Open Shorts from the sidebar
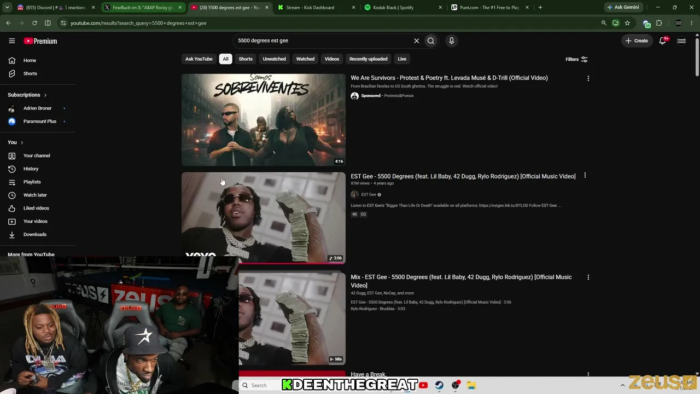 [x=30, y=73]
